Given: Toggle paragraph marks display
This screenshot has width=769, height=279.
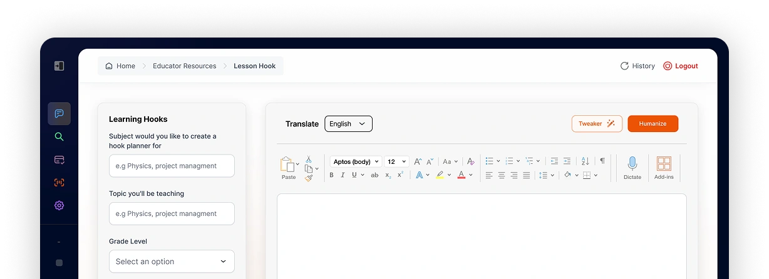Looking at the screenshot, I should pyautogui.click(x=602, y=161).
